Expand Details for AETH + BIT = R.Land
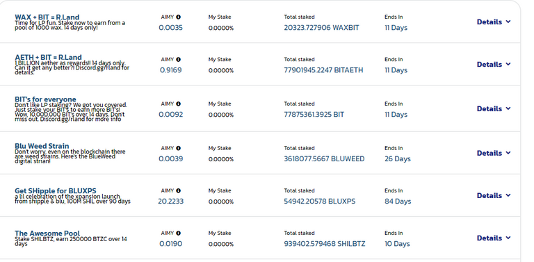The width and height of the screenshot is (534, 262). pos(494,65)
